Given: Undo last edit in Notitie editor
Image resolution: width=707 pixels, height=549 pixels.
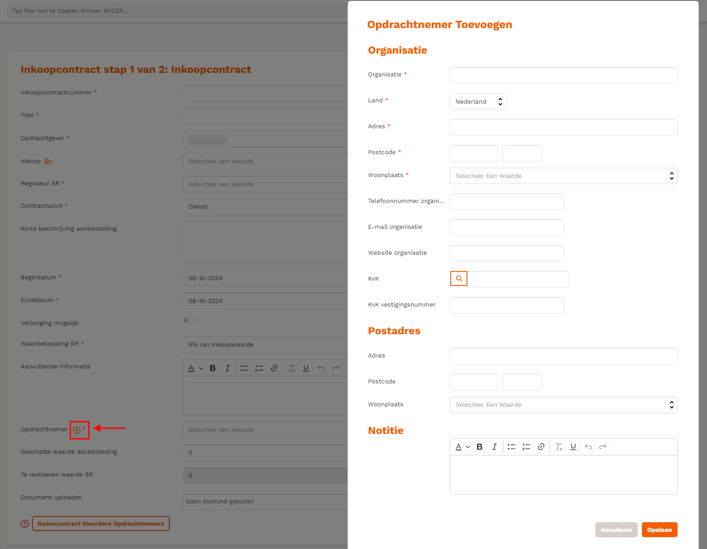Looking at the screenshot, I should click(x=588, y=447).
